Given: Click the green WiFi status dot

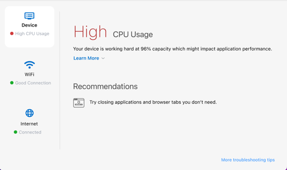Looking at the screenshot, I should click(x=12, y=83).
